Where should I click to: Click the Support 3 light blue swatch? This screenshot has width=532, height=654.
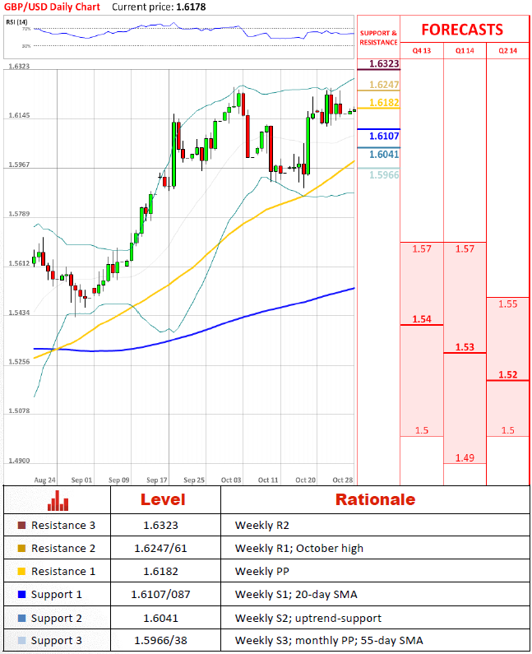click(21, 640)
